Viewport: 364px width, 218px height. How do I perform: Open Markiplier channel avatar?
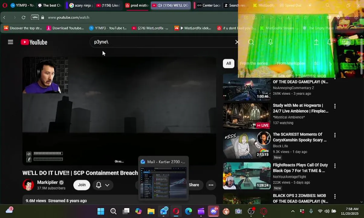point(28,185)
